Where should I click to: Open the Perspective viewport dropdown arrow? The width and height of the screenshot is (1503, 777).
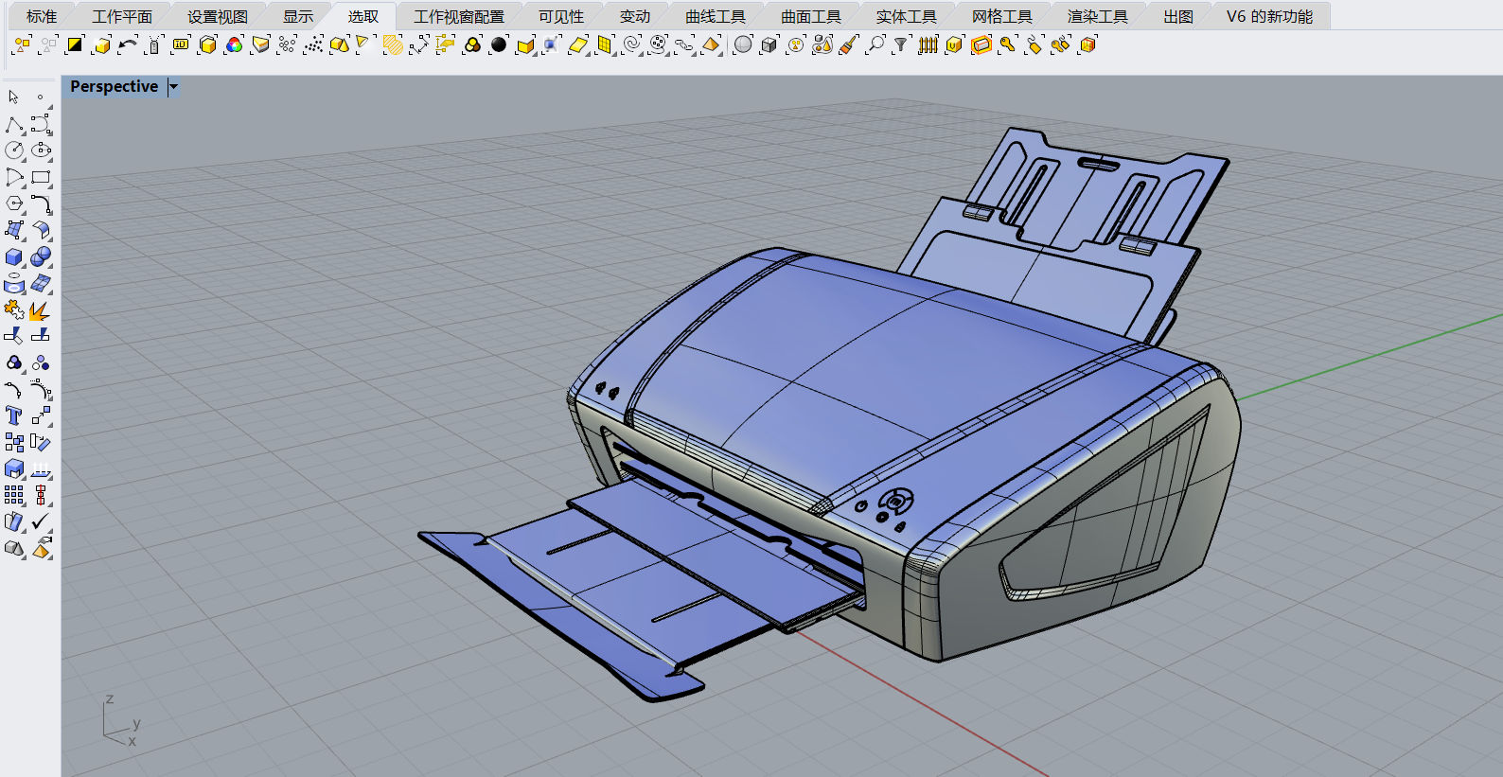coord(173,87)
